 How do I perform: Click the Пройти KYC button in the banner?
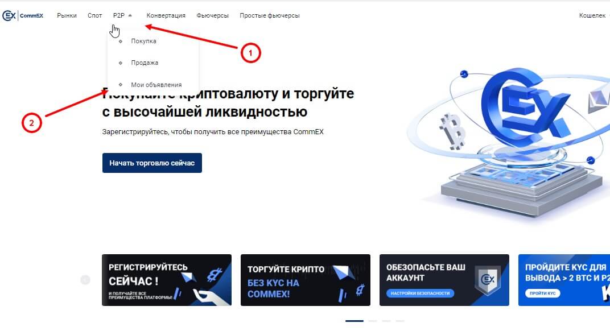543,293
